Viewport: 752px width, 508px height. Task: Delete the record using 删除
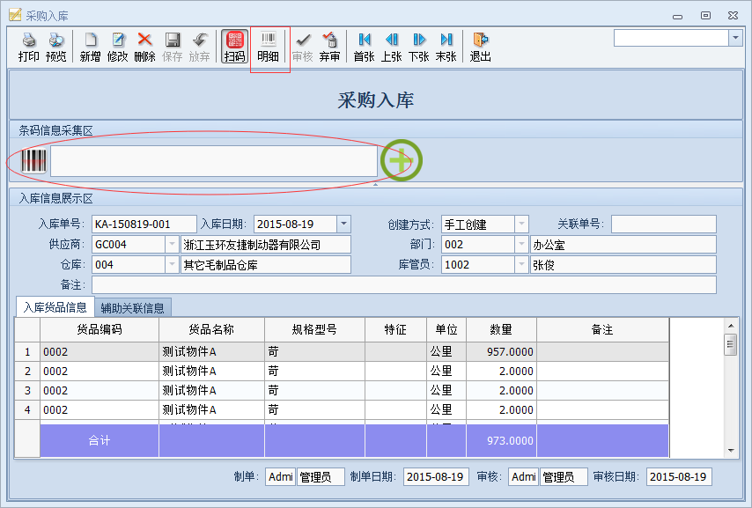click(144, 47)
